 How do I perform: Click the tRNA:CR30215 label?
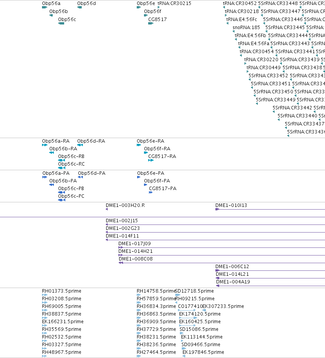tap(175, 3)
